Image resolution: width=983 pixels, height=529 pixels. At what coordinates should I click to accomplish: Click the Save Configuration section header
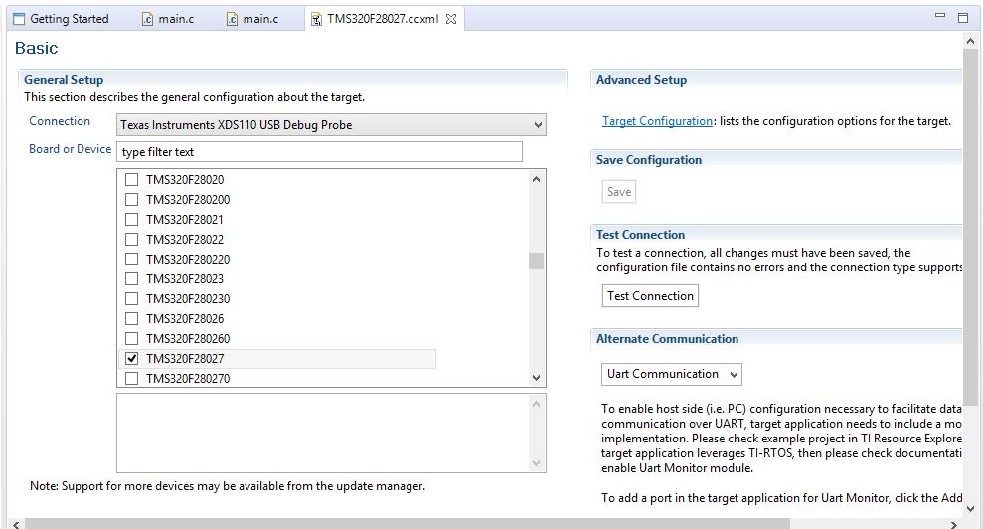click(649, 160)
